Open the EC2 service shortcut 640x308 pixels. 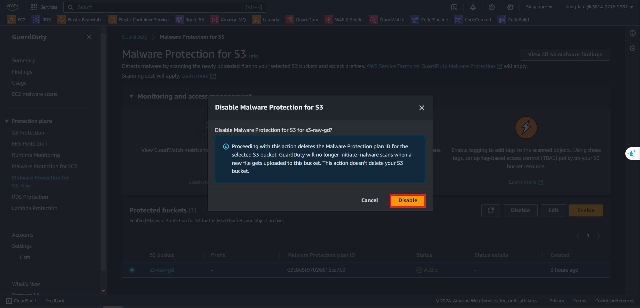click(16, 20)
